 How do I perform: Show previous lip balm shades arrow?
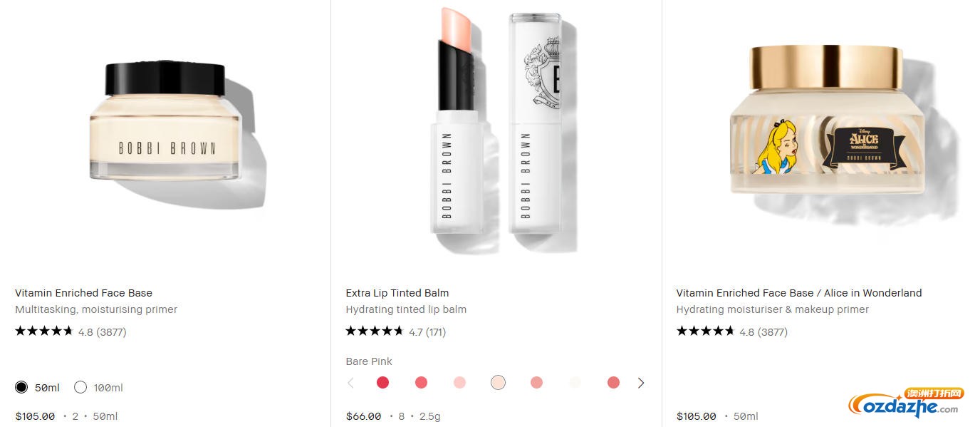350,383
